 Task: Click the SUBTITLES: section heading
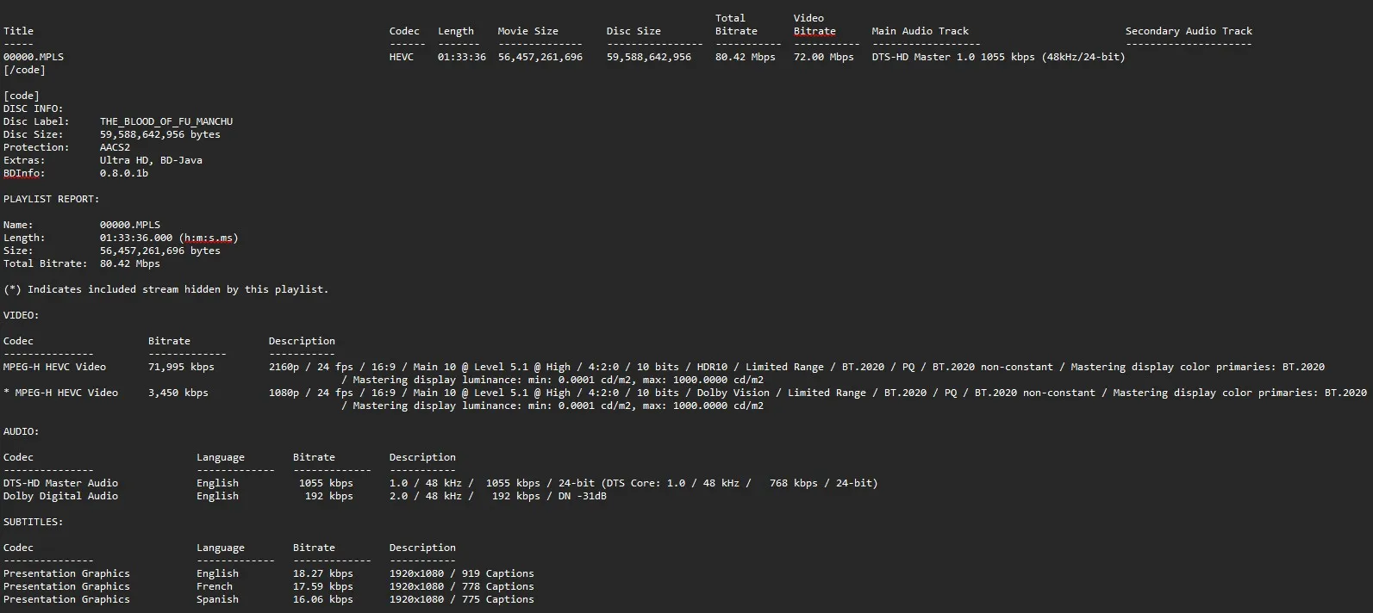click(x=33, y=522)
